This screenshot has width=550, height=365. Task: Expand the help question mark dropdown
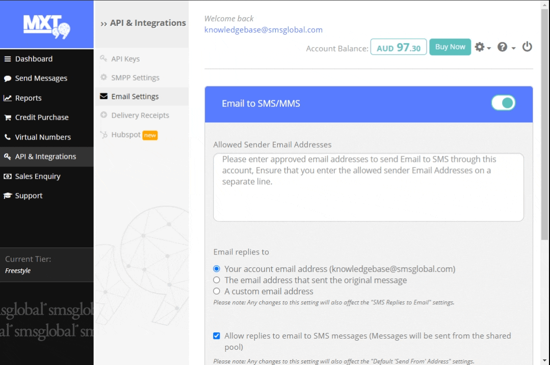coord(506,47)
